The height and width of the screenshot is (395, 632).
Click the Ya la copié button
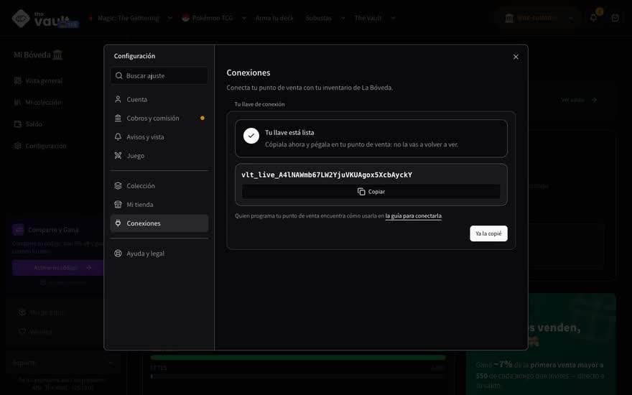point(488,233)
